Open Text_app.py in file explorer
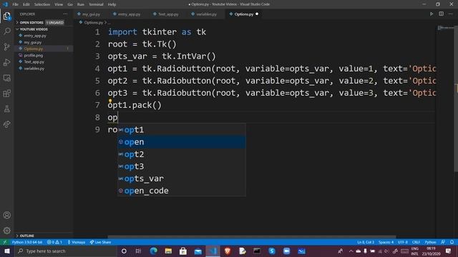 coord(34,62)
